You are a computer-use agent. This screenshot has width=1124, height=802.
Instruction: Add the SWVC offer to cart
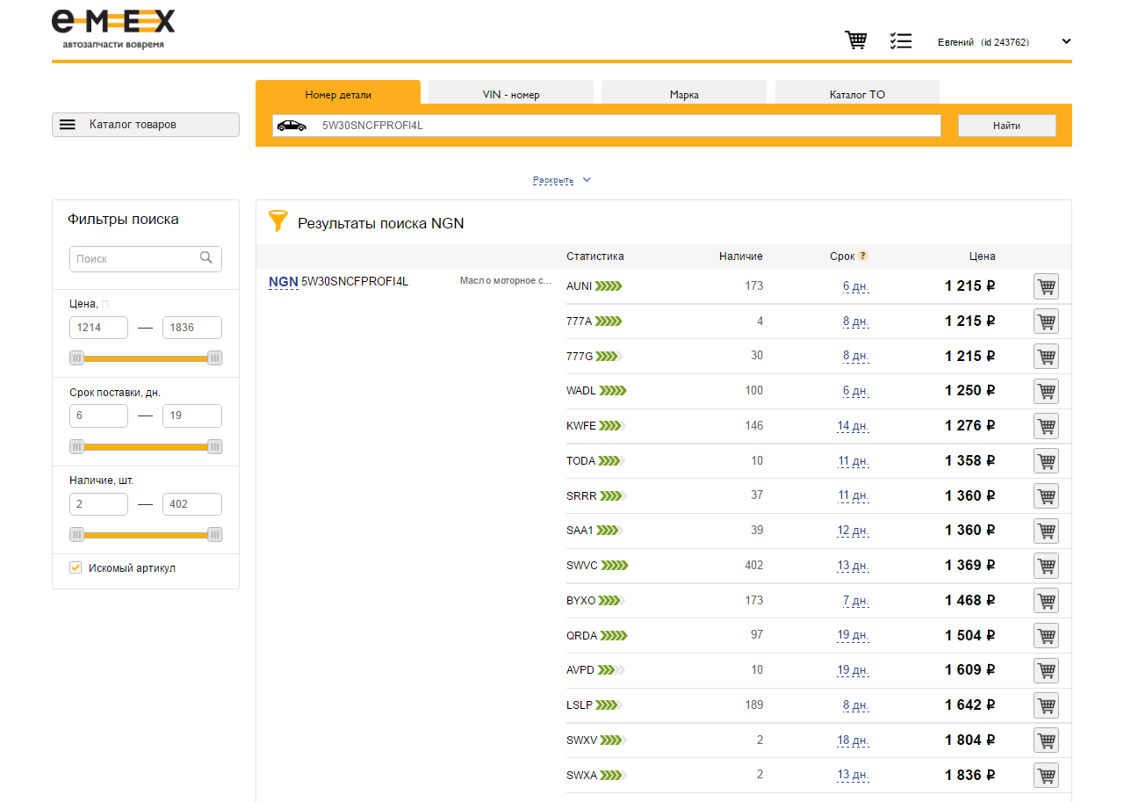tap(1046, 566)
